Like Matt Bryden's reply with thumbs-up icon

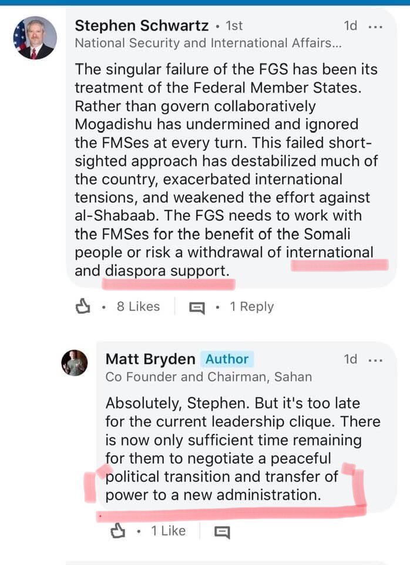(118, 531)
